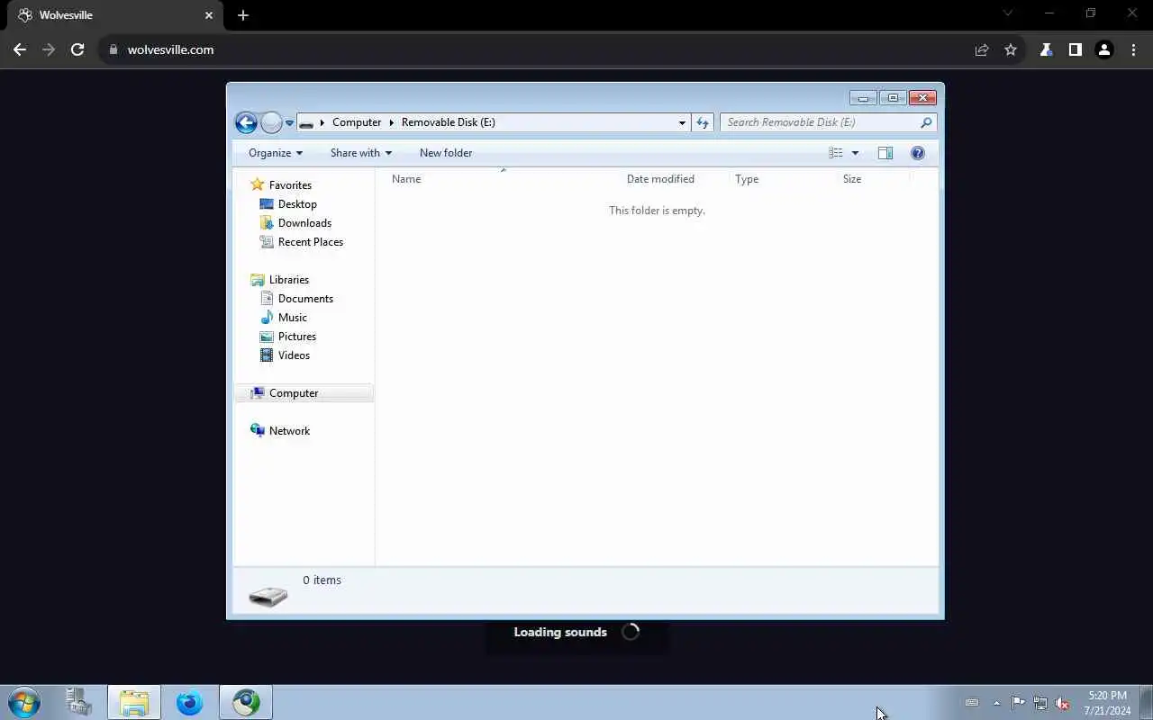Click the Favorites star icon
The image size is (1153, 720).
pyautogui.click(x=258, y=184)
